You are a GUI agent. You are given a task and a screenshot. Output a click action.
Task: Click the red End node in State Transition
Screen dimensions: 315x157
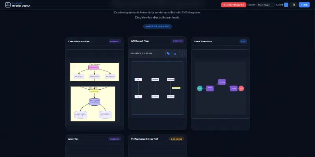tap(241, 88)
